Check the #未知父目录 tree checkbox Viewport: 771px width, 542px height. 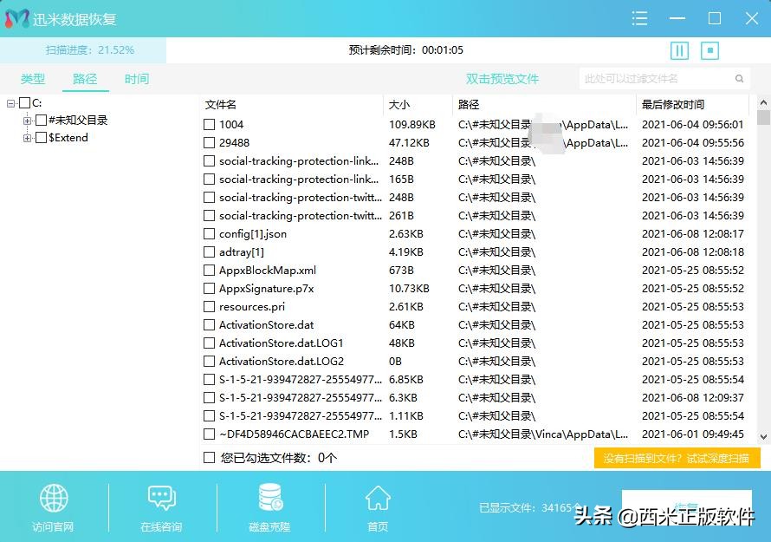pos(42,121)
